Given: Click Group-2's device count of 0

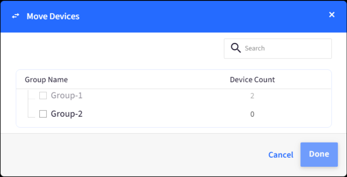Looking at the screenshot, I should click(x=252, y=114).
